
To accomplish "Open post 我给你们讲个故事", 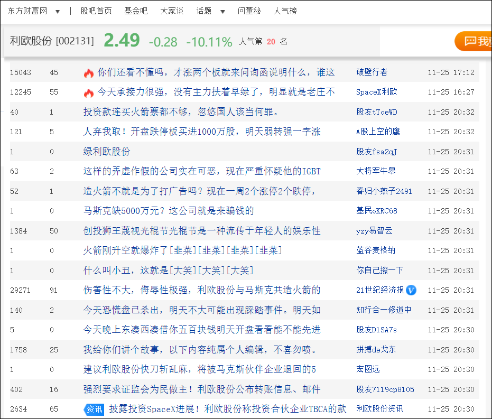I will (x=200, y=349).
